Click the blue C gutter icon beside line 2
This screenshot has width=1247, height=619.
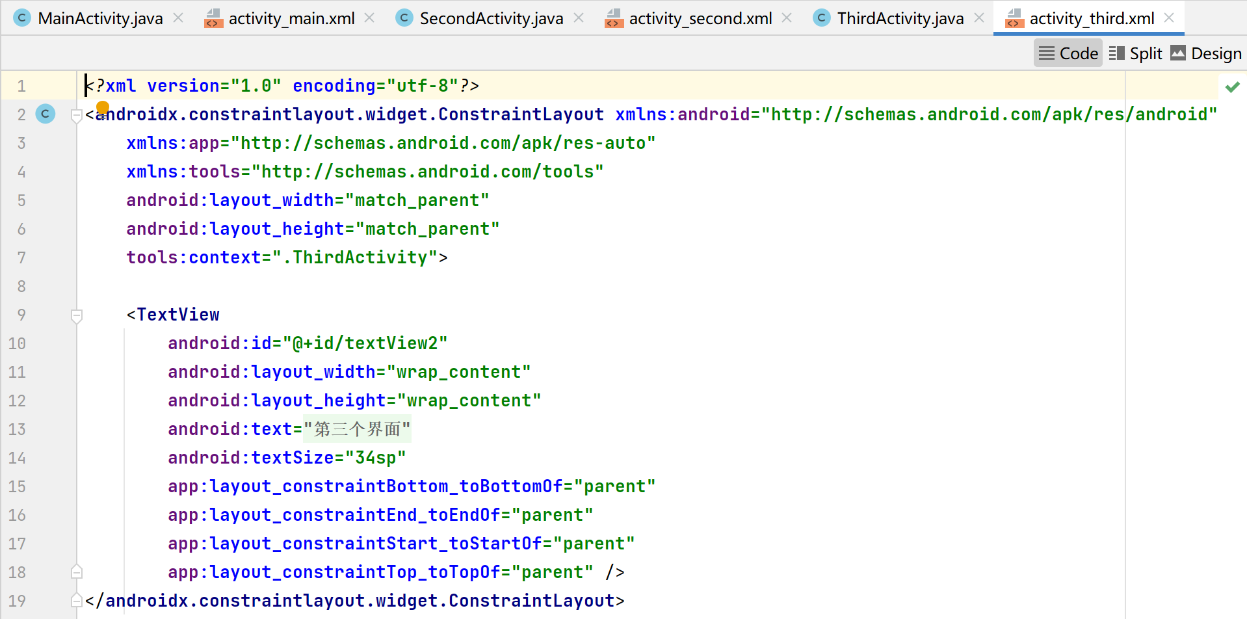45,114
